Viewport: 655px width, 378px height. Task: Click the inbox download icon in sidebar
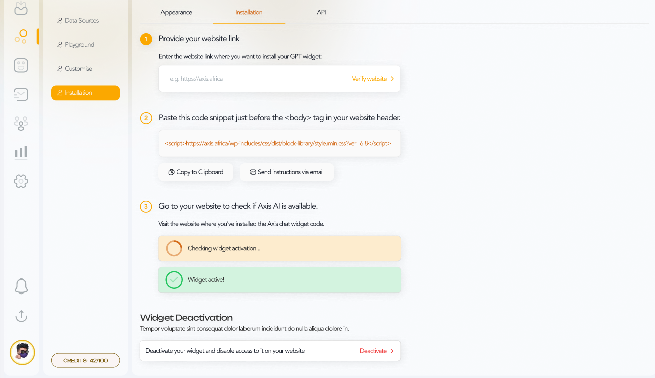point(21,7)
